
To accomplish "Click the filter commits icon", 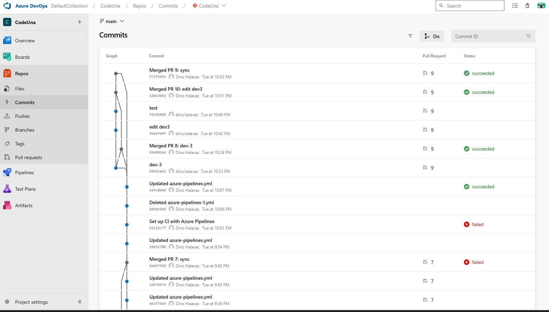I will click(410, 36).
